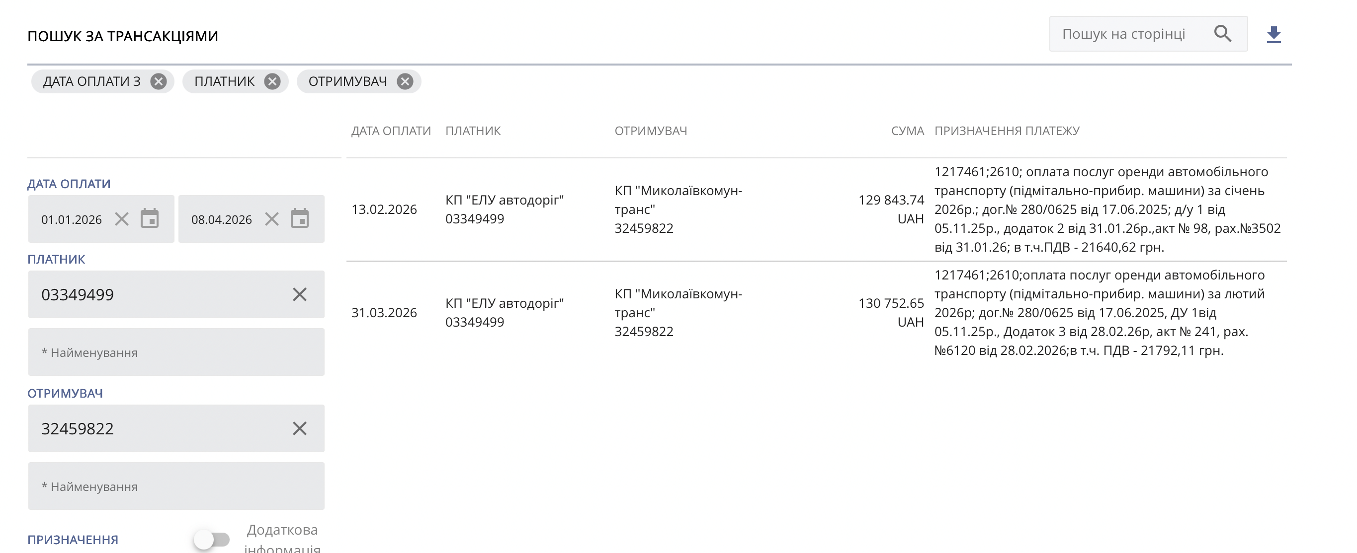Clear the end date 08.04.2026
This screenshot has height=553, width=1357.
point(272,219)
